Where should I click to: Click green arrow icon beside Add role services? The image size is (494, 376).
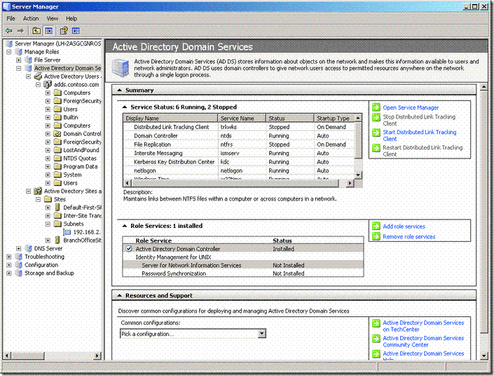(x=376, y=226)
